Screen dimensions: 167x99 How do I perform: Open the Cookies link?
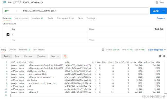point(161,18)
